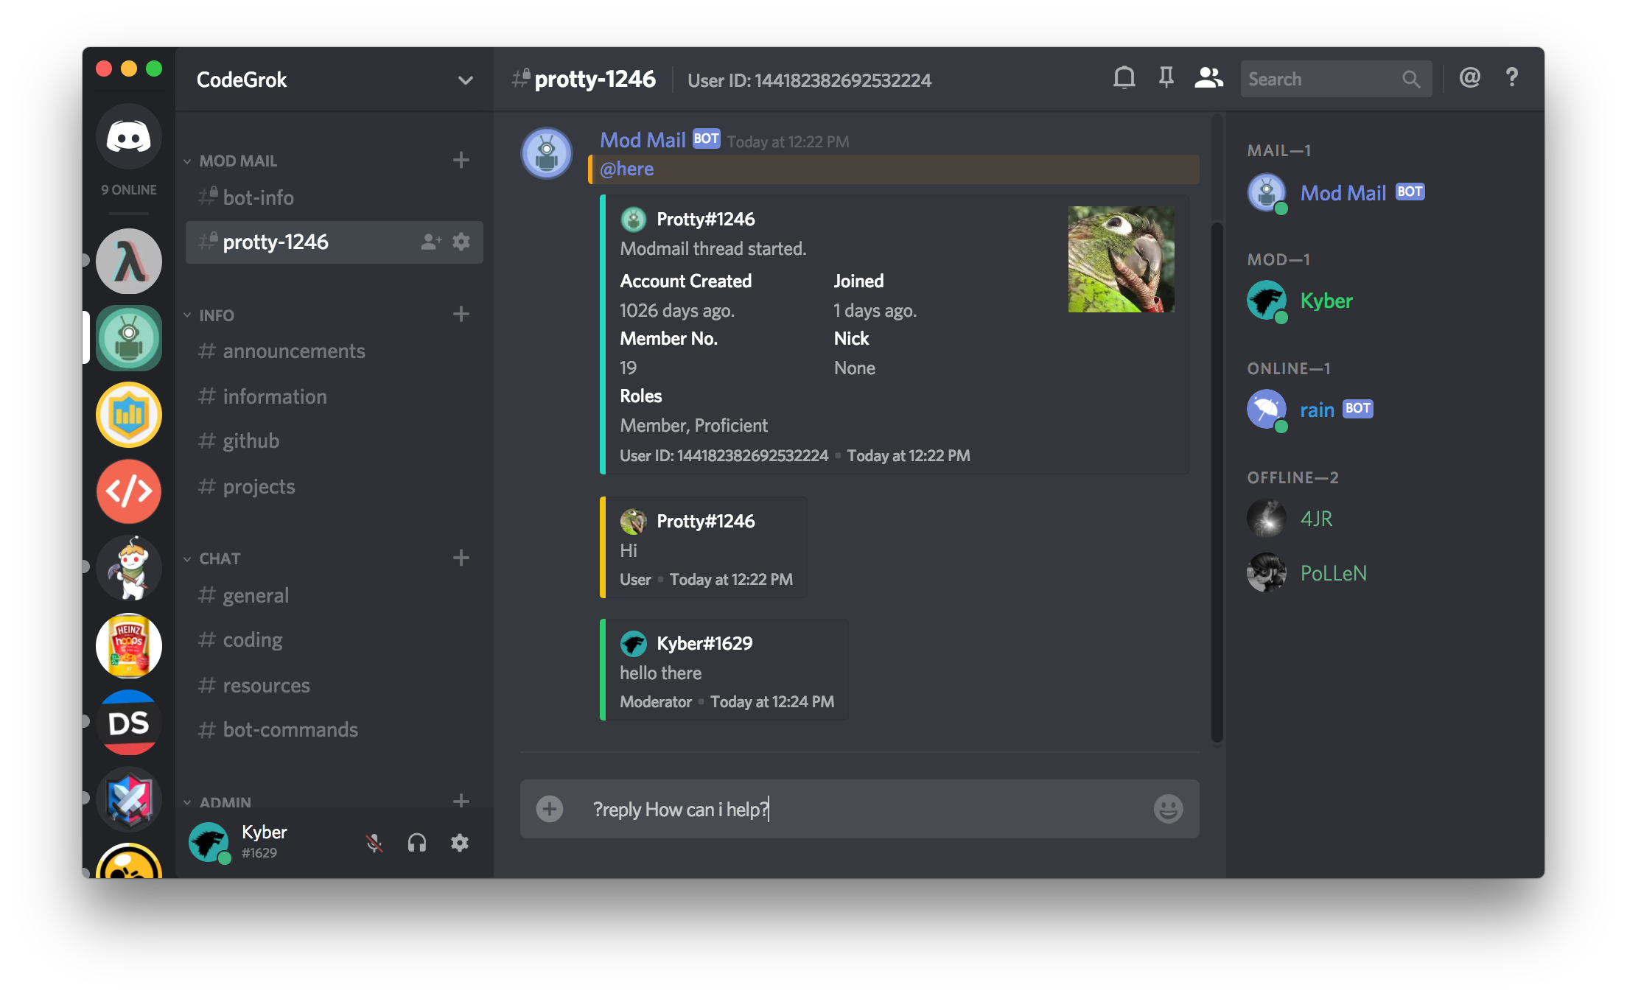Show pinned messages
The image size is (1627, 996).
(x=1166, y=78)
